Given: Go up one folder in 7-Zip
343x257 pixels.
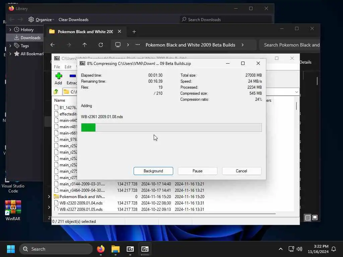Looking at the screenshot, I should click(x=56, y=92).
